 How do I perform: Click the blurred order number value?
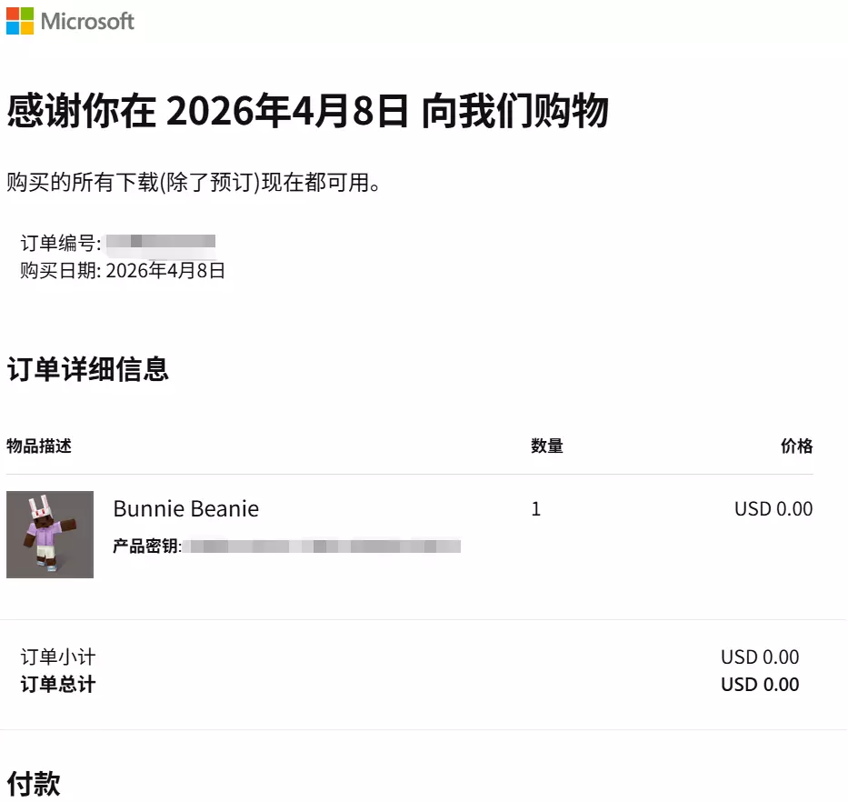161,242
